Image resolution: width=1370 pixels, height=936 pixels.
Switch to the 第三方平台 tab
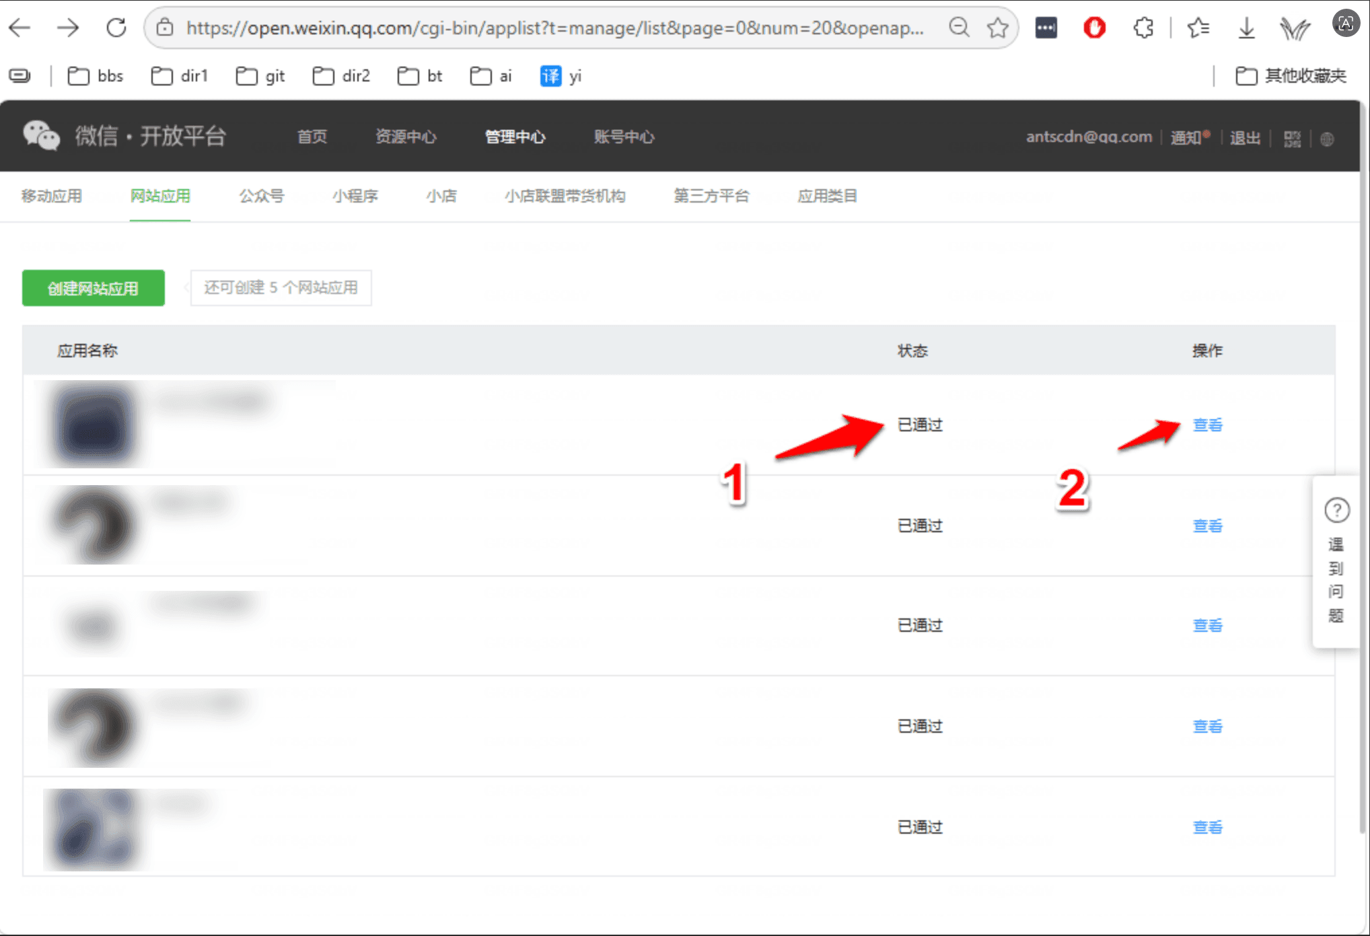click(x=711, y=196)
